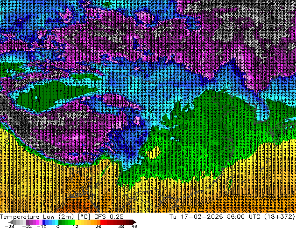The image size is (296, 228).
Task: Pick the dark purple swatch above -22
Action: click(28, 222)
